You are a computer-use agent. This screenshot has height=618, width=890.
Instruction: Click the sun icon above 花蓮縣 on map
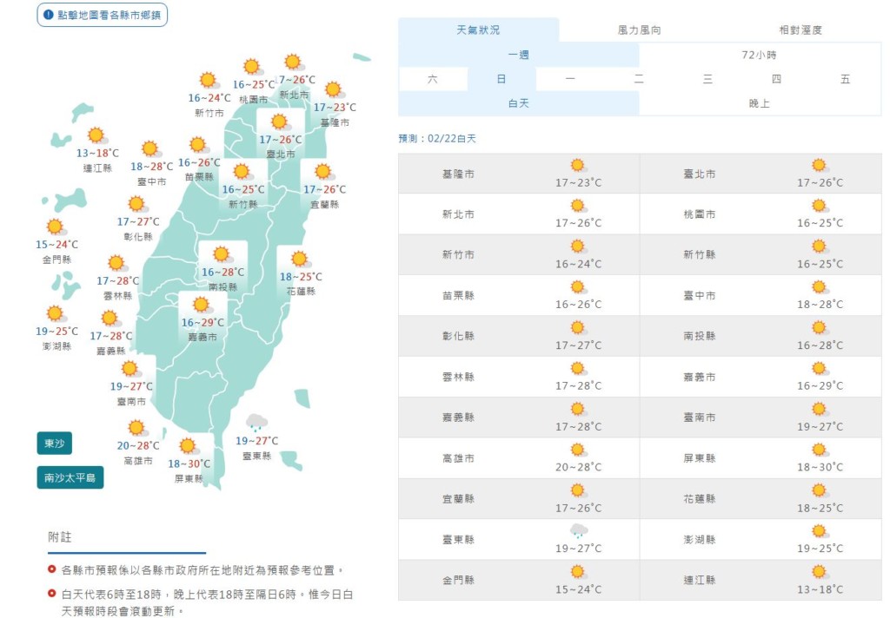click(x=300, y=259)
